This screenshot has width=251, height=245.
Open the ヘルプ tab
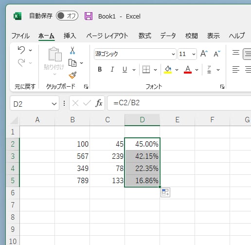pos(237,36)
